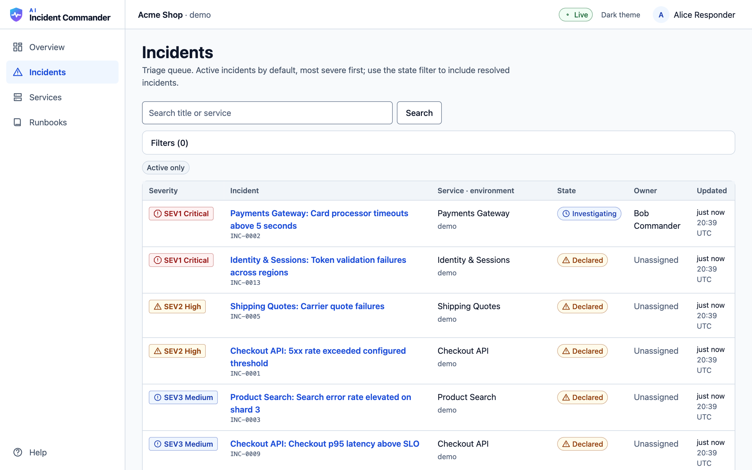
Task: Click the Payments Gateway service cell
Action: (473, 213)
